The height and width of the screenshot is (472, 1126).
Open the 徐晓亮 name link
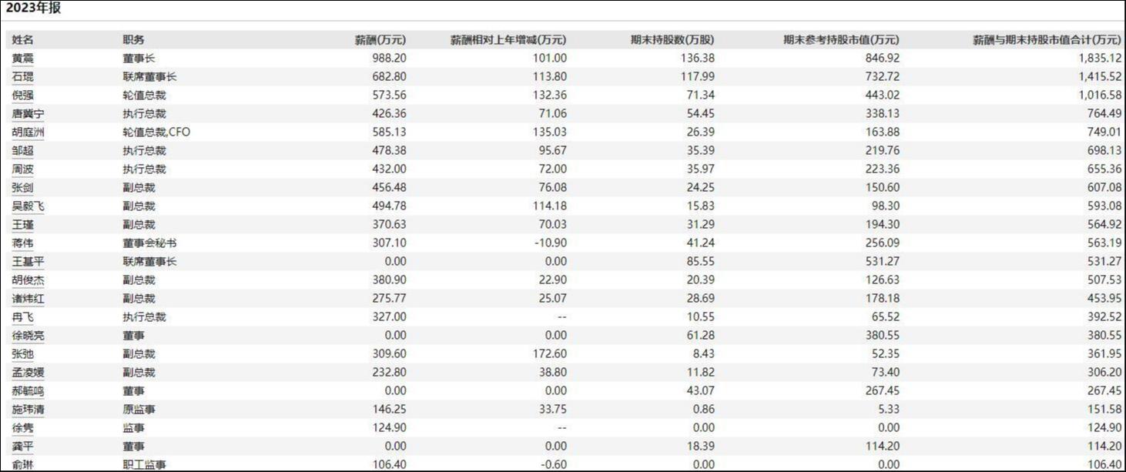[28, 336]
